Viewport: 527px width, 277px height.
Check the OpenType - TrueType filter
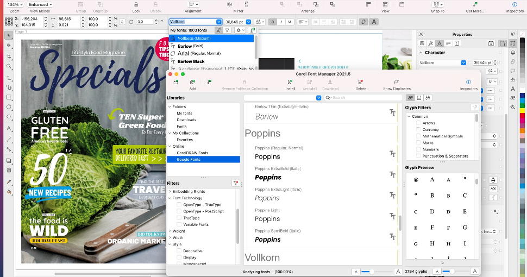[179, 205]
